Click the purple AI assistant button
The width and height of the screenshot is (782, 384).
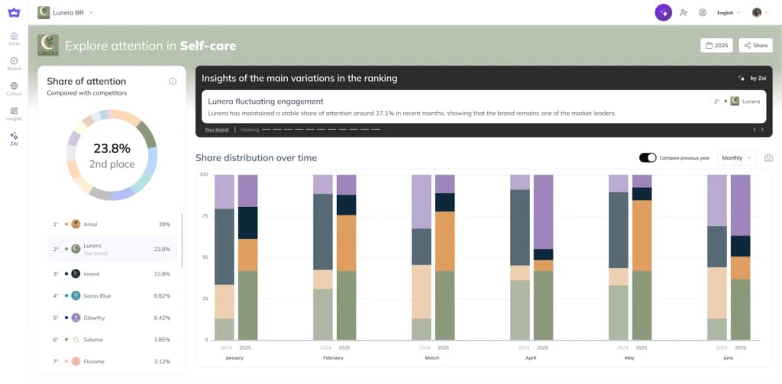[663, 12]
